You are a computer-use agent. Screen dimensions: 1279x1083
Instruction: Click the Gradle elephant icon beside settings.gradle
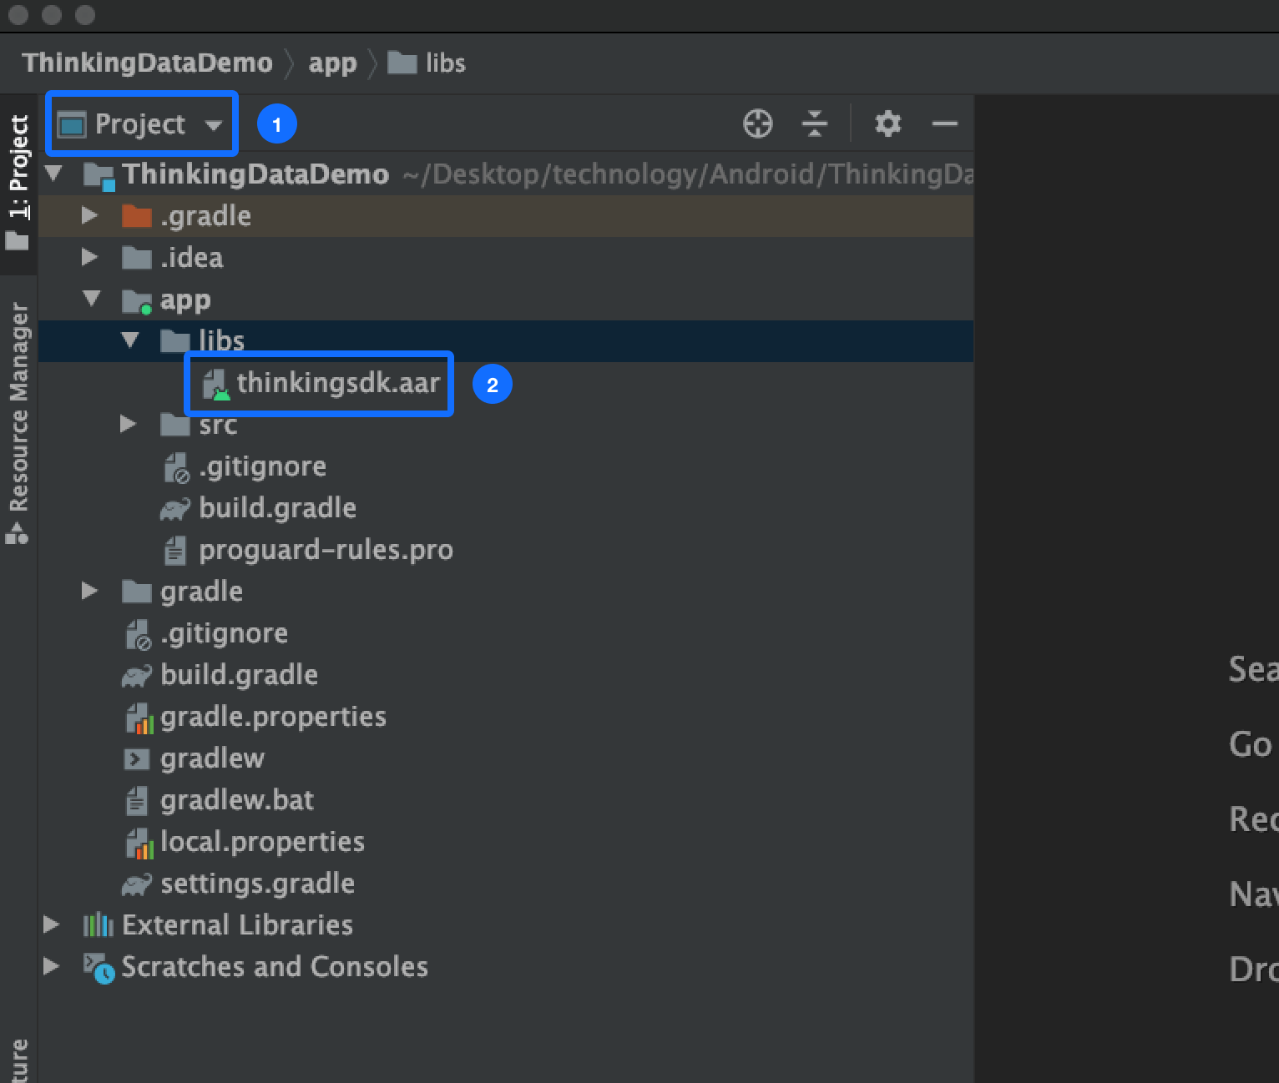click(x=139, y=884)
